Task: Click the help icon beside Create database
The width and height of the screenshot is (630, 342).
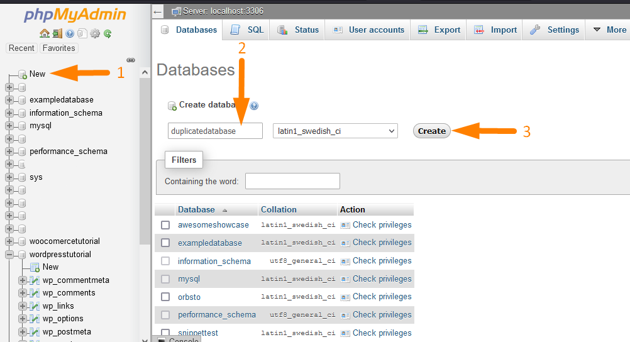Action: click(254, 106)
